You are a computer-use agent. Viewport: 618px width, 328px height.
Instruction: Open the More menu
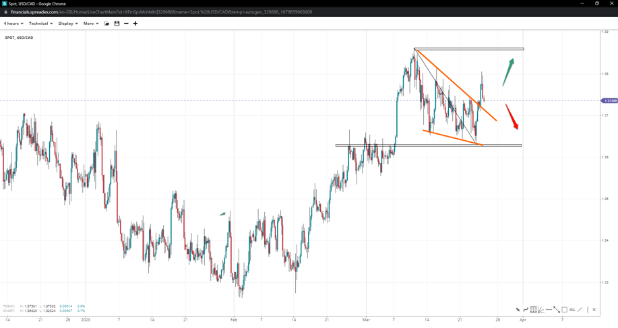point(90,24)
